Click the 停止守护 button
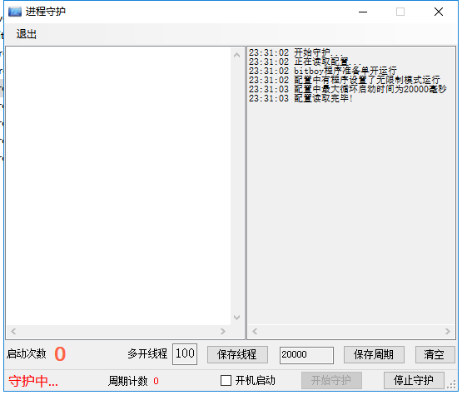 414,381
